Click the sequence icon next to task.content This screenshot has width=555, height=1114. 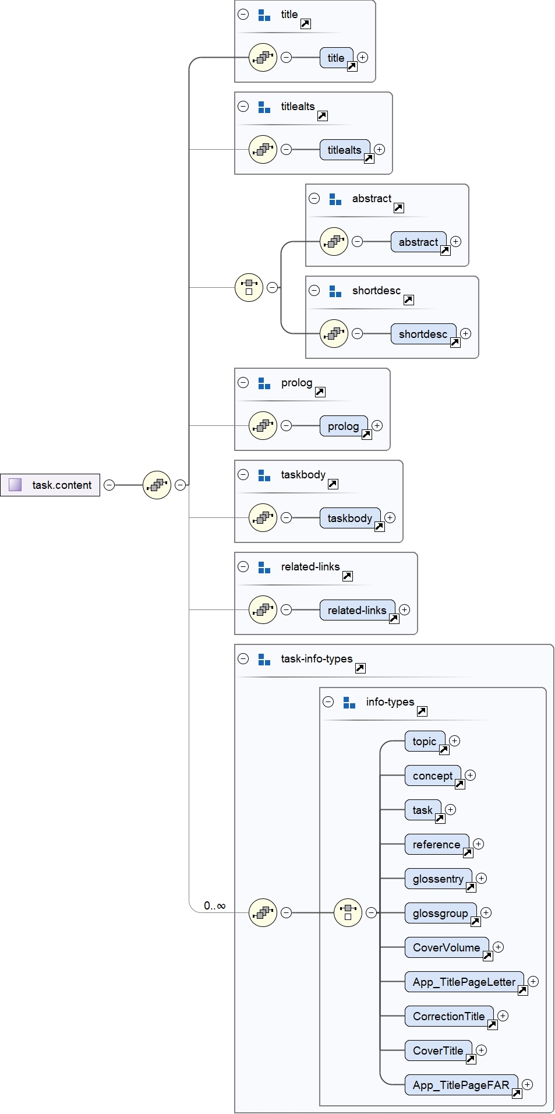157,485
